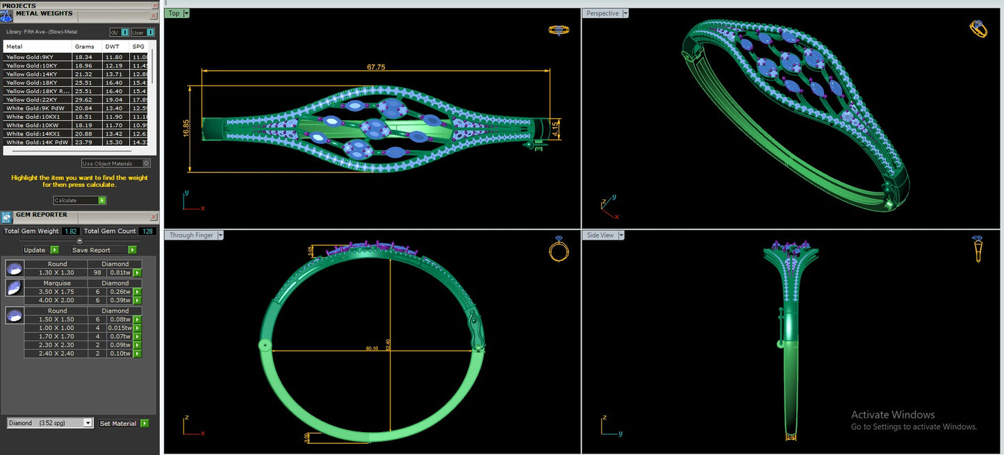Click the Total Gem Weight value 1.82

[x=70, y=231]
